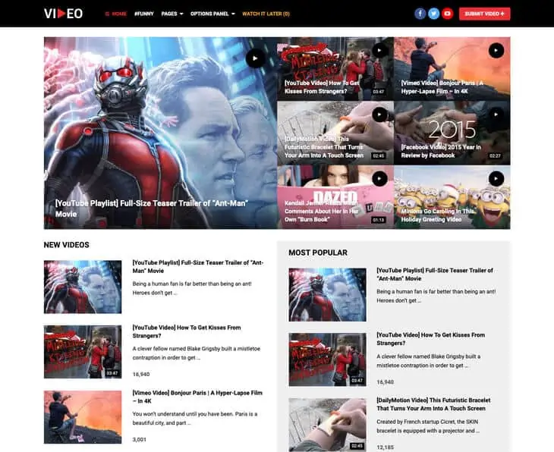Open the #FUNNY menu item
554x452 pixels.
click(143, 14)
